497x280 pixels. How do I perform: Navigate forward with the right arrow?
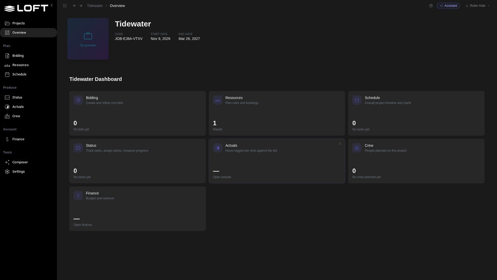pos(81,6)
